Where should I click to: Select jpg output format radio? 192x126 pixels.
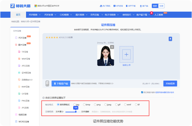click(74, 104)
